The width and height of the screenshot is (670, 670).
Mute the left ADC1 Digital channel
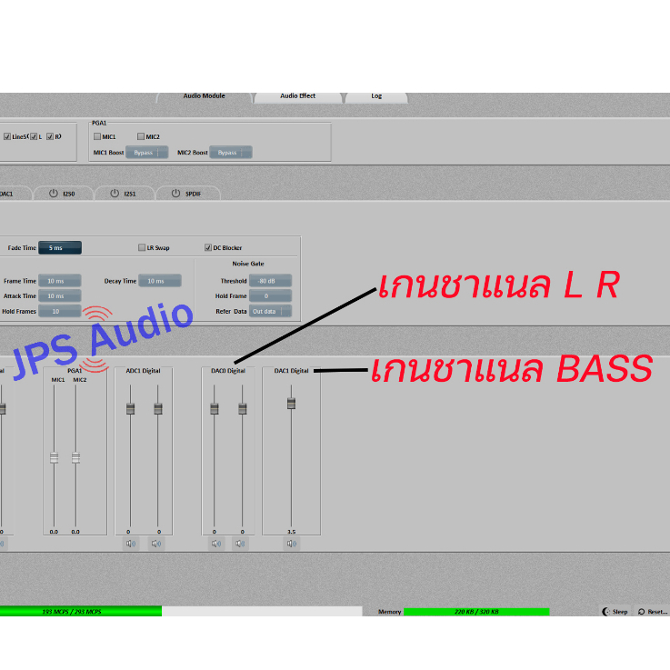[131, 544]
